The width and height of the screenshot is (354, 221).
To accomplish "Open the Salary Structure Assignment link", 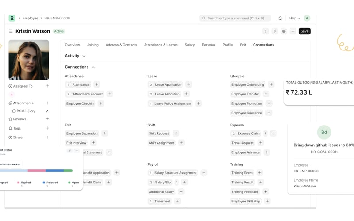I will (x=175, y=173).
